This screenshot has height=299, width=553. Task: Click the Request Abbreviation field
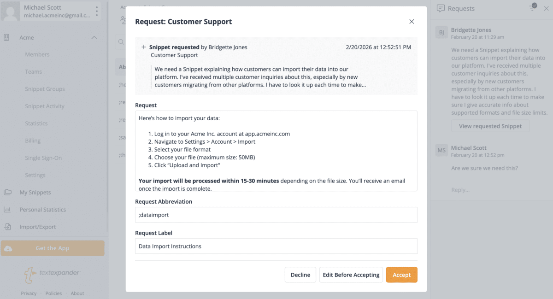point(276,215)
